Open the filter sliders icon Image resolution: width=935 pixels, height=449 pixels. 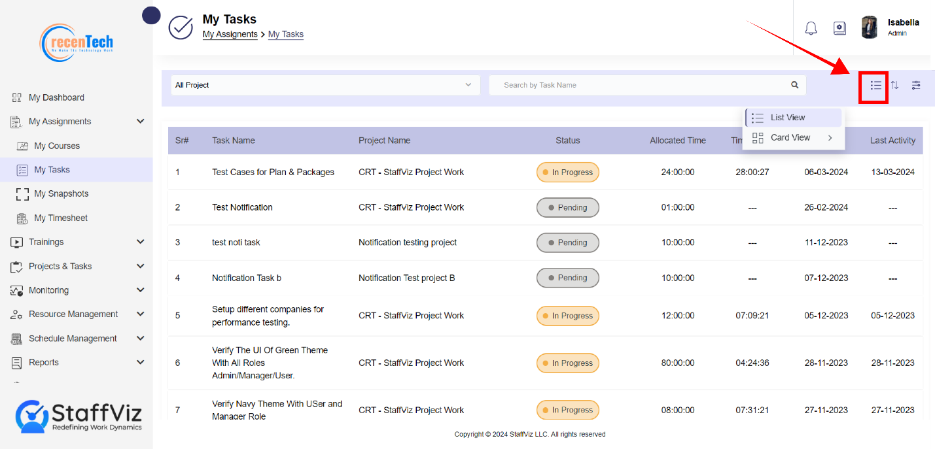916,85
